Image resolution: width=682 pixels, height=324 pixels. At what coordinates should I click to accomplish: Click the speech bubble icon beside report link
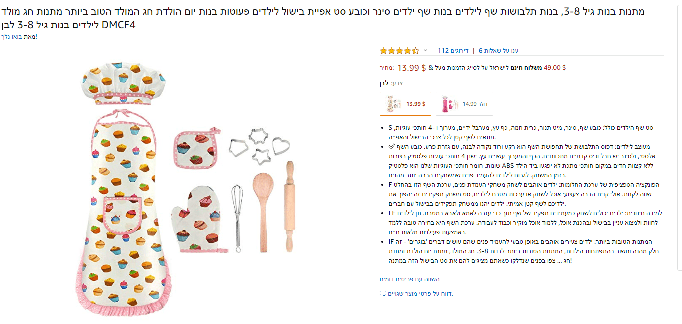coord(383,293)
